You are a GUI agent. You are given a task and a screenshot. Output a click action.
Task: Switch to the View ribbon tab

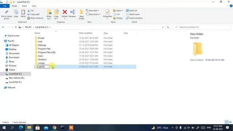pyautogui.click(x=34, y=6)
